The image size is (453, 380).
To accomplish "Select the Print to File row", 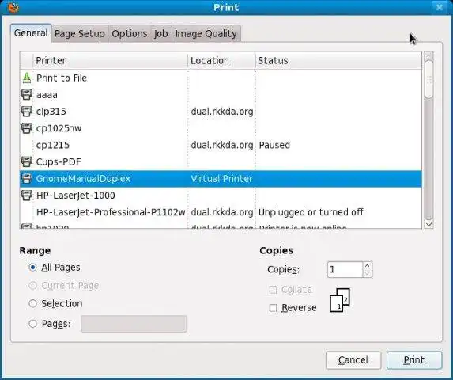I will coord(221,78).
